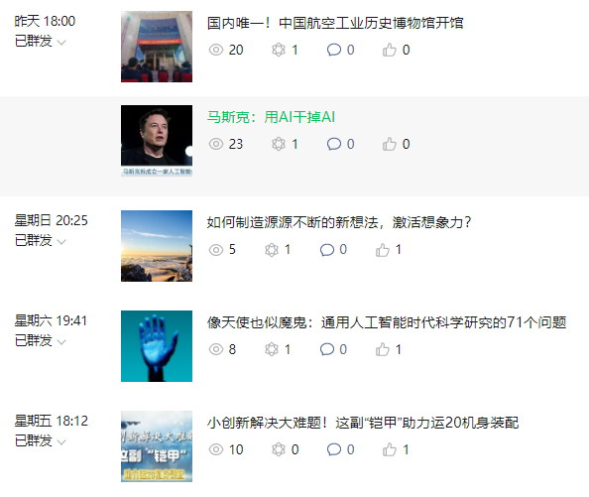Screen dimensions: 589x497
Task: Open the article 小创新解决大难题 about 运20
Action: pos(363,423)
